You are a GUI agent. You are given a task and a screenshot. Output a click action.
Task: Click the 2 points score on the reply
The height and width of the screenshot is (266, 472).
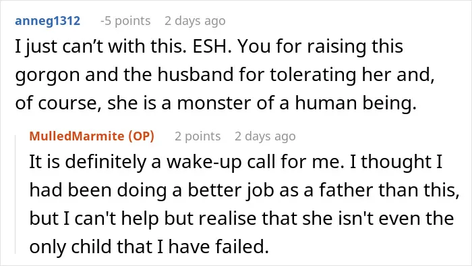pyautogui.click(x=198, y=136)
